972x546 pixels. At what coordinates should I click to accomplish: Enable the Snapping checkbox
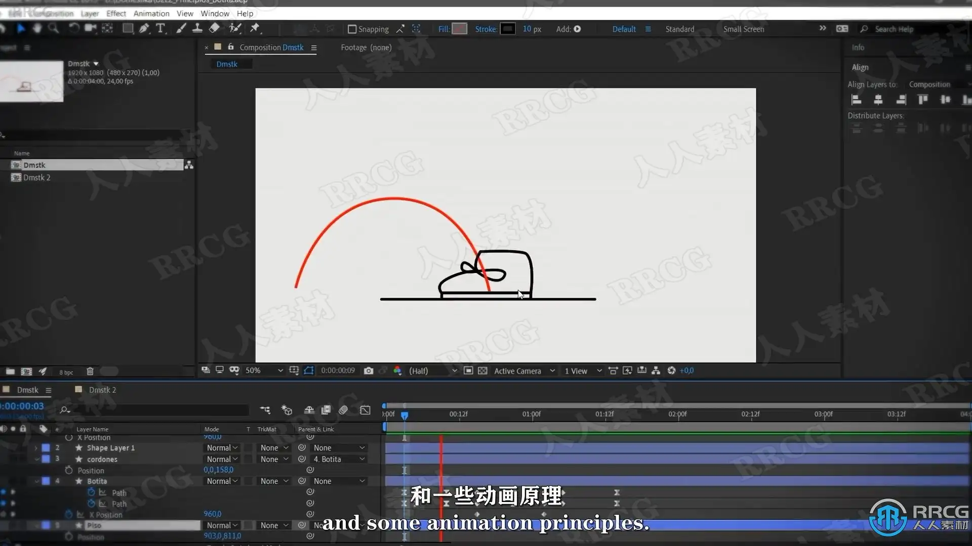click(x=352, y=29)
